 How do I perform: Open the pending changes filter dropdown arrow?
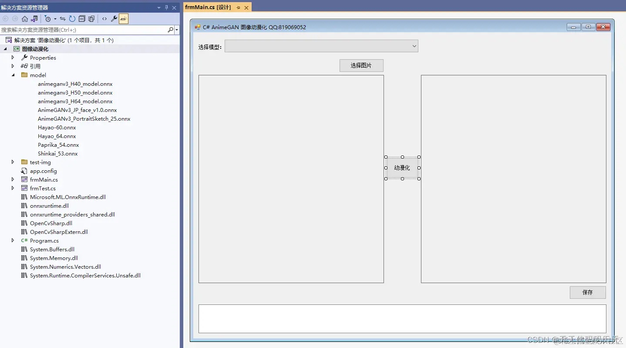pyautogui.click(x=55, y=19)
